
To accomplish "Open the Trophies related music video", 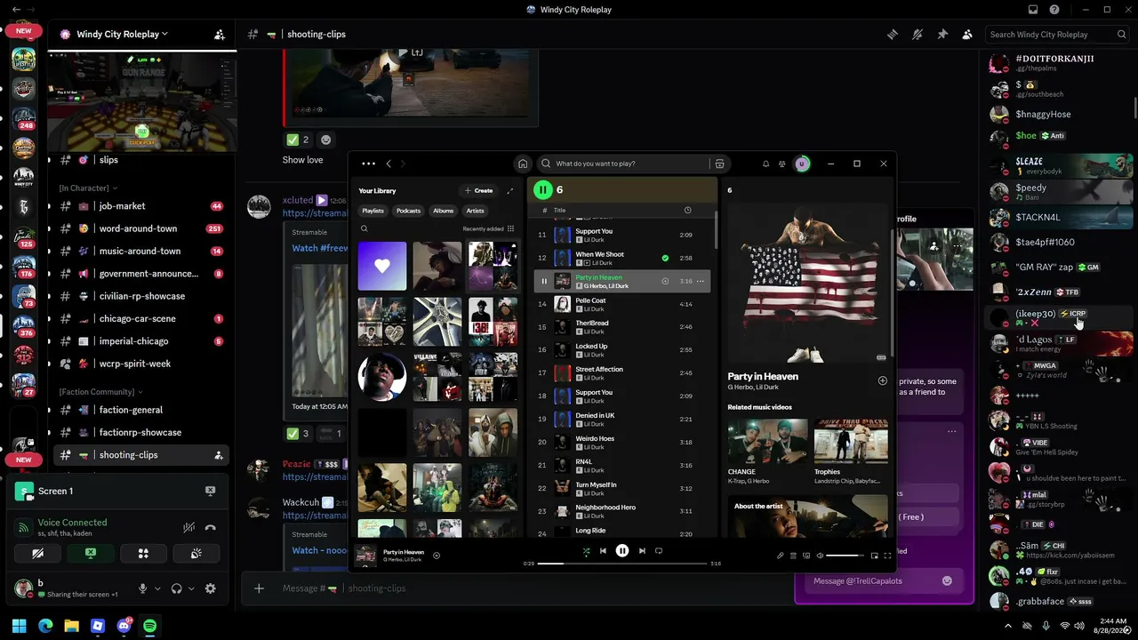I will 851,451.
